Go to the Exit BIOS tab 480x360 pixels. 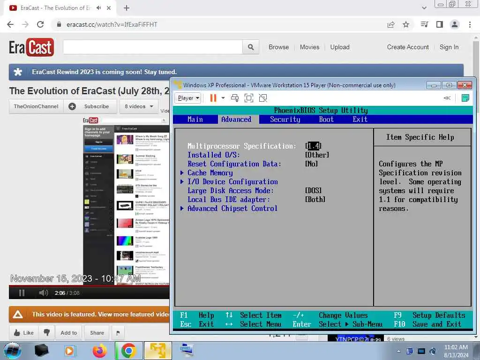360,120
